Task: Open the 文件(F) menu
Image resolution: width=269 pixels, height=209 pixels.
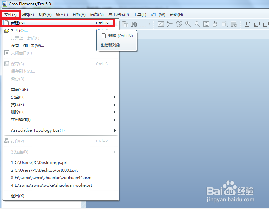Action: click(x=10, y=15)
